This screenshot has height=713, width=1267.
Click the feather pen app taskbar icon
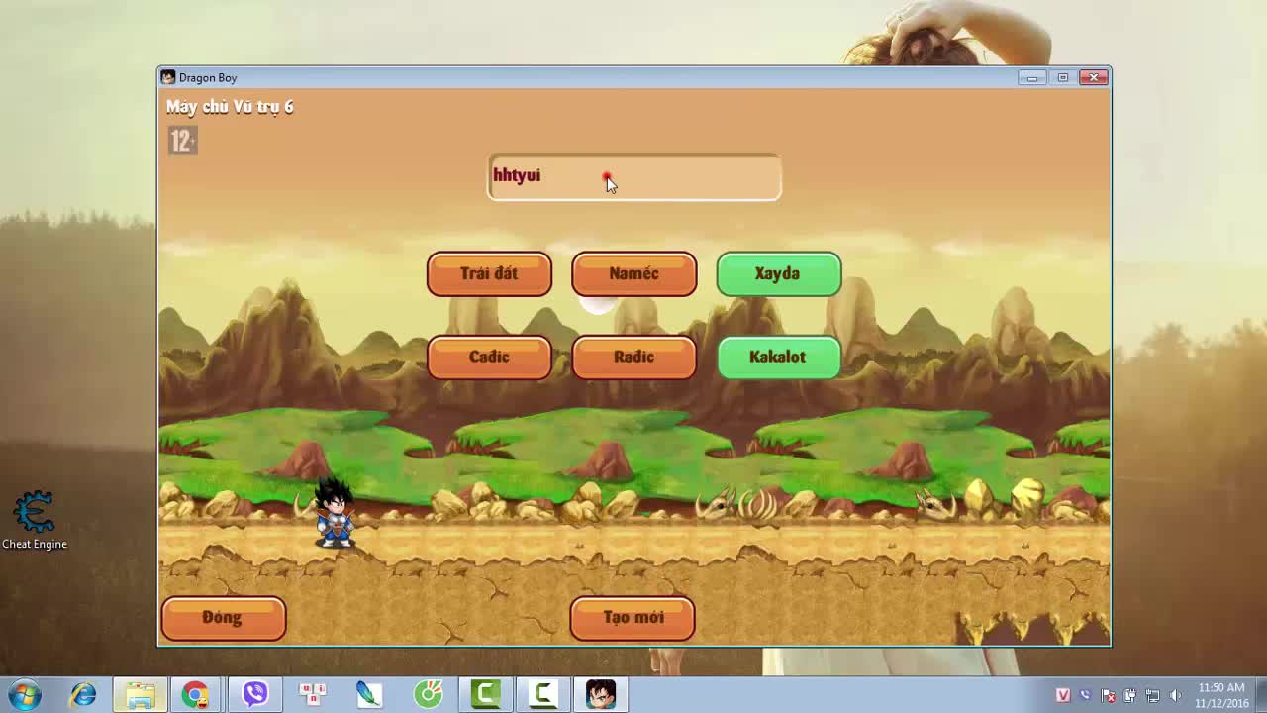click(x=370, y=695)
